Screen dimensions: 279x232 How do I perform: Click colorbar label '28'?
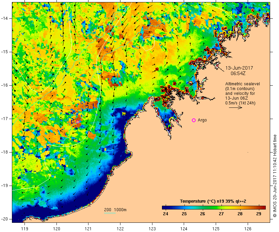[x=240, y=214]
